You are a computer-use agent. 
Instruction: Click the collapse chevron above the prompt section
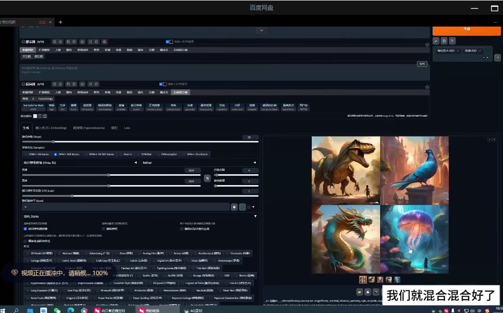(262, 30)
